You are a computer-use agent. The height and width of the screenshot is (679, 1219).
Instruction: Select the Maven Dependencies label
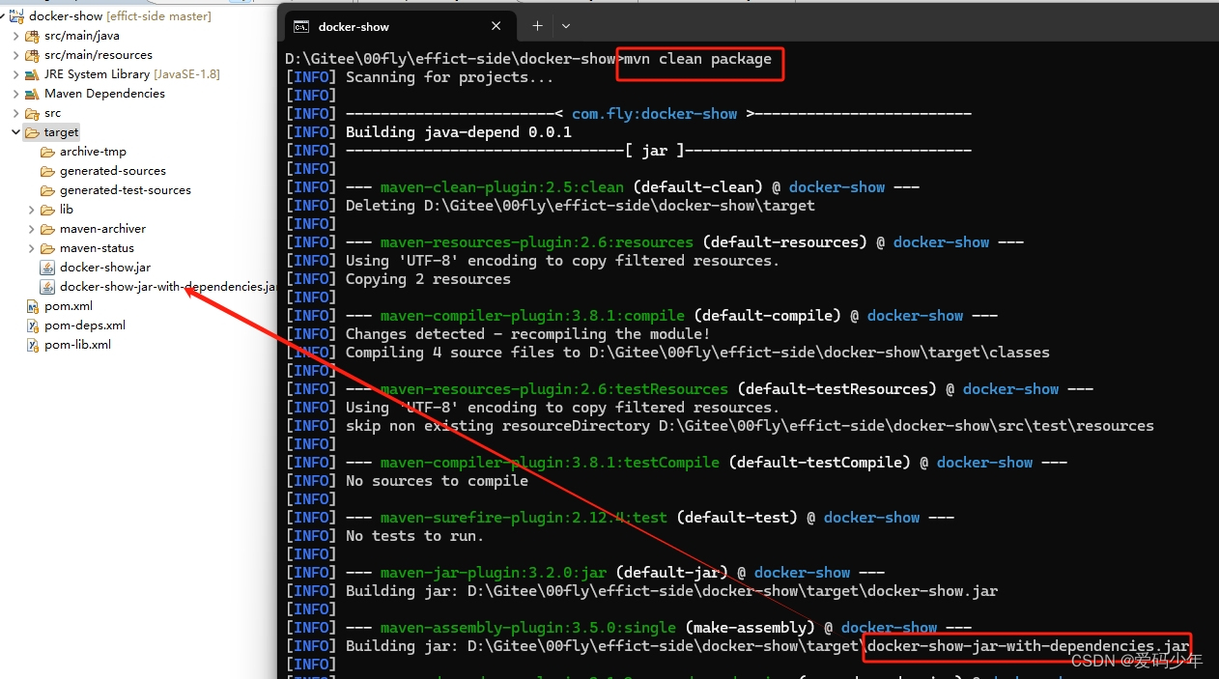coord(104,94)
